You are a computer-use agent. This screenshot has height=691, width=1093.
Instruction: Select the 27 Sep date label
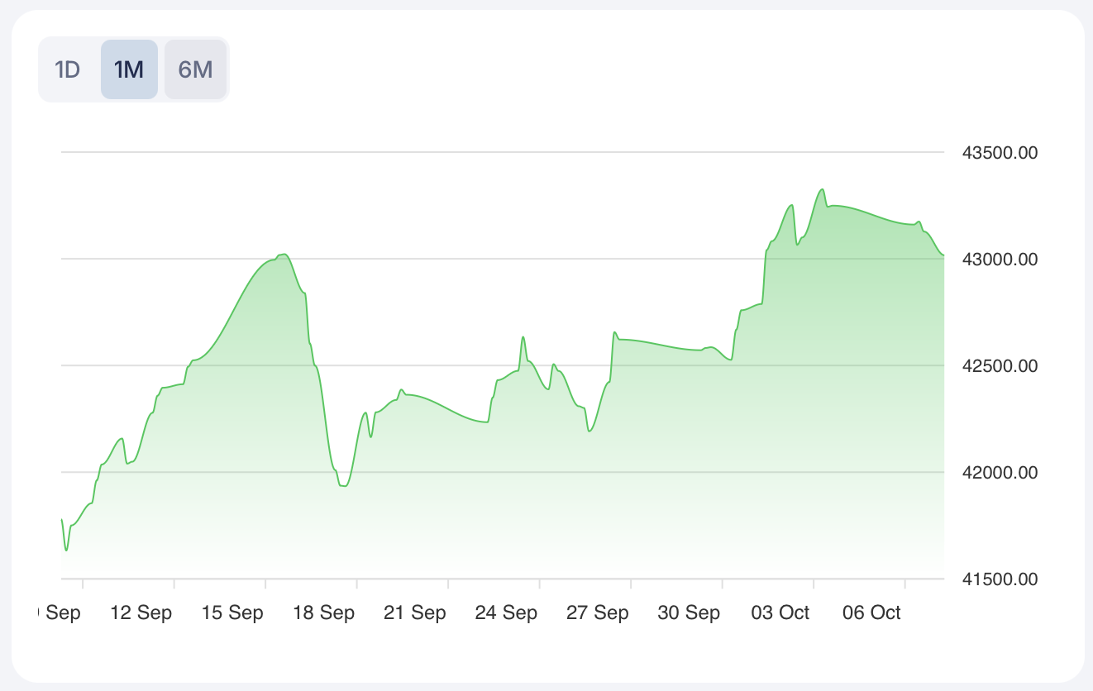point(598,613)
